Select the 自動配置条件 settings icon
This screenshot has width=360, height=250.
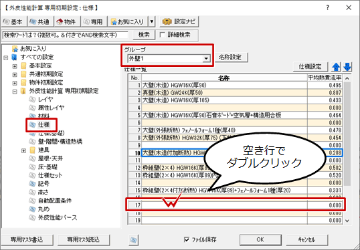[x=32, y=201]
